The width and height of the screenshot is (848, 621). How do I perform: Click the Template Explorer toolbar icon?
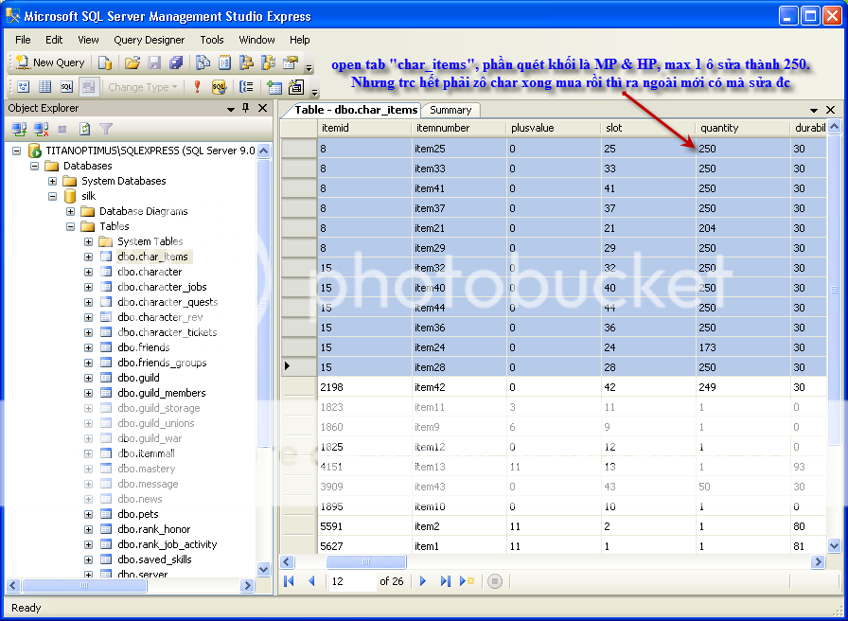(x=268, y=62)
